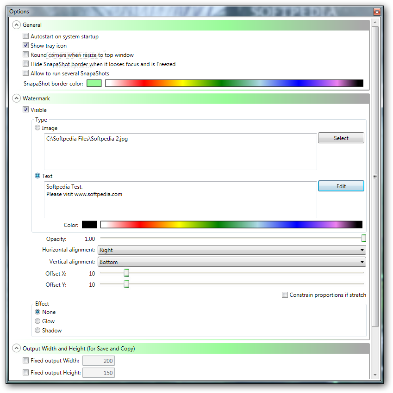Choose the None effect option
Viewport: 393px width, 393px height.
(37, 312)
